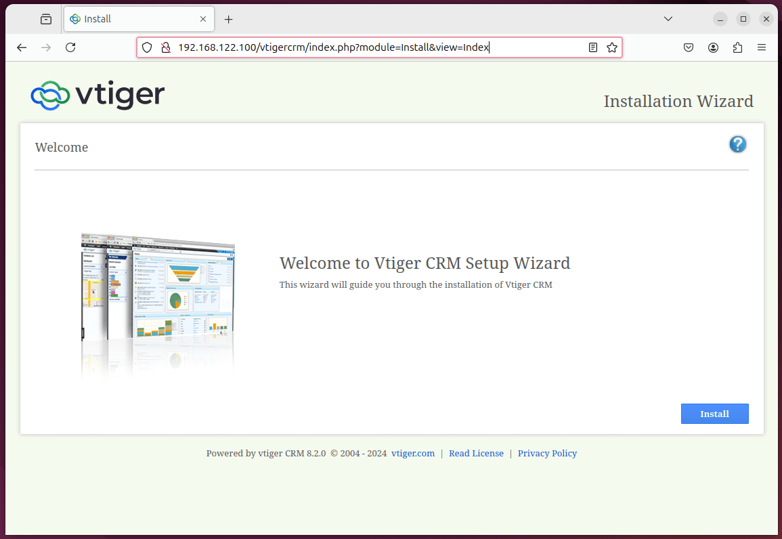Click the insecure connection lock icon
782x539 pixels.
(166, 47)
